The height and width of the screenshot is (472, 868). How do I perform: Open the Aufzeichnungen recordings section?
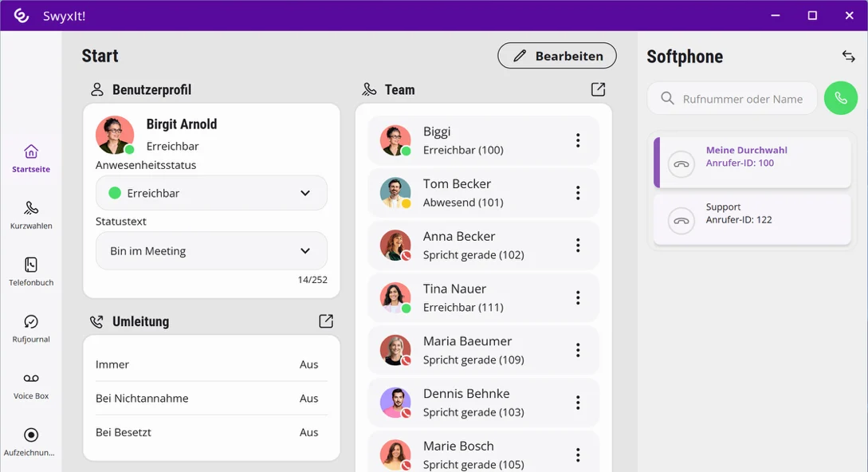tap(31, 442)
